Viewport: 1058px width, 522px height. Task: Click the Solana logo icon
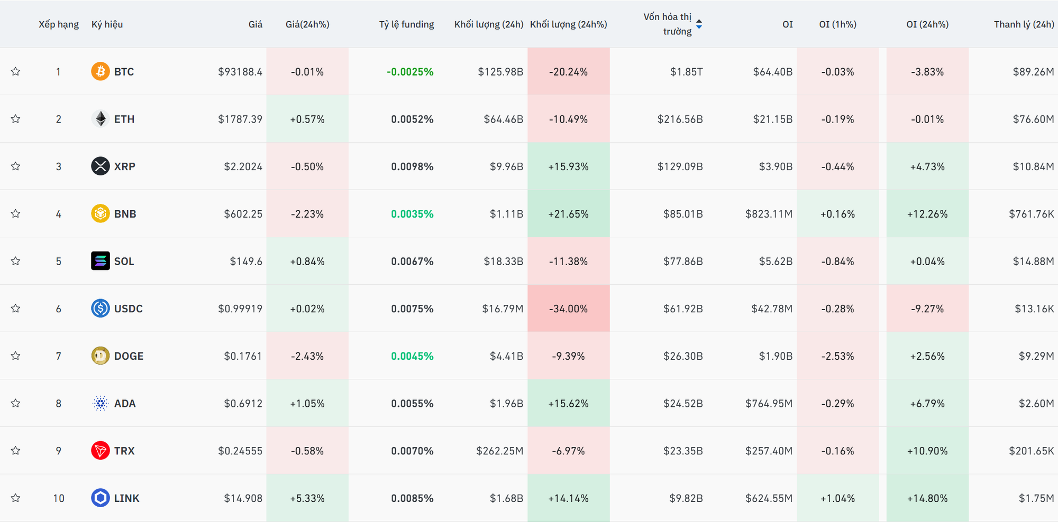[100, 261]
